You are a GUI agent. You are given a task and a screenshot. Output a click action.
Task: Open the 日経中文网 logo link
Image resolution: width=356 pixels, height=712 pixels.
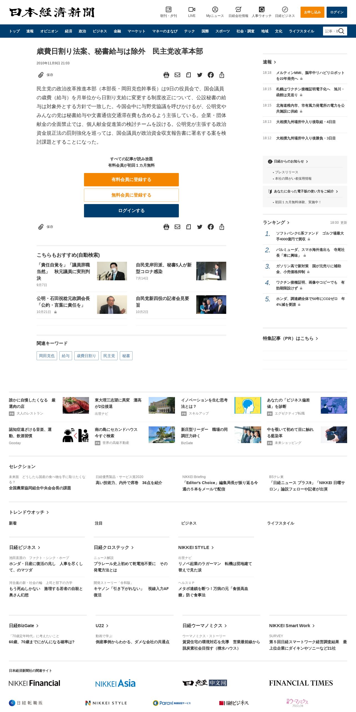tap(205, 683)
